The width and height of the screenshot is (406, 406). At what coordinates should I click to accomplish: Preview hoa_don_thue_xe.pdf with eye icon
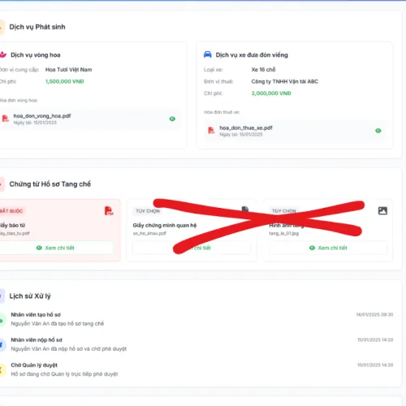(378, 131)
